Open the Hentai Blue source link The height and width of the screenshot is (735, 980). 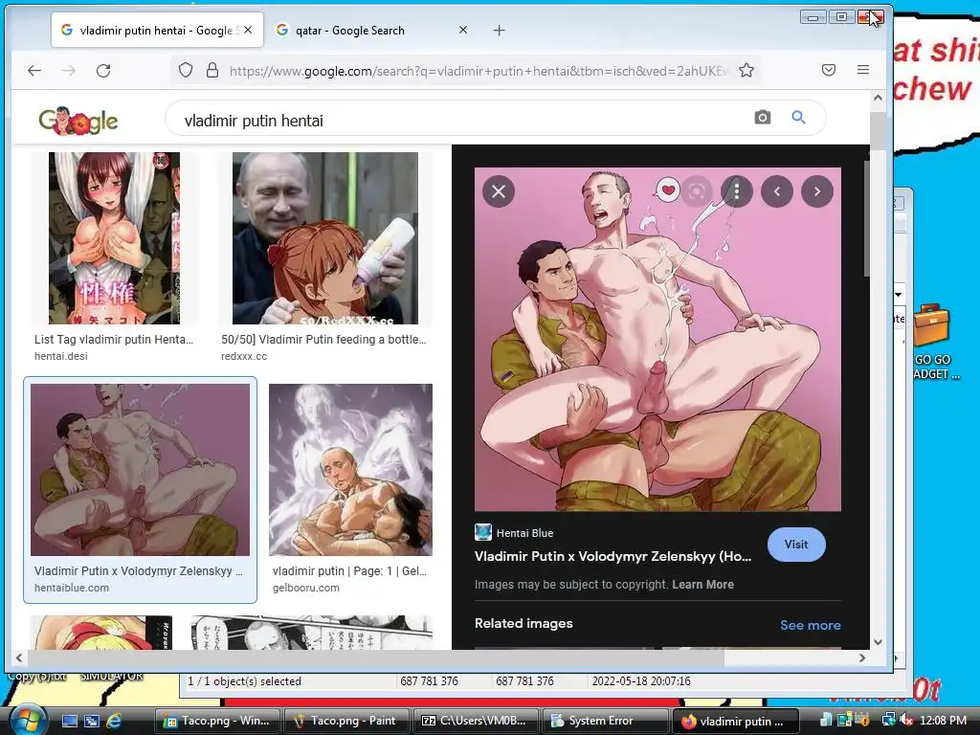(514, 532)
